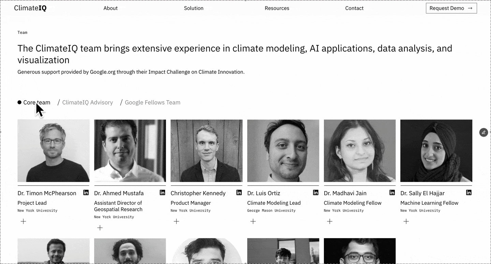Click the name Dr. Madhavi Jain

coord(345,193)
